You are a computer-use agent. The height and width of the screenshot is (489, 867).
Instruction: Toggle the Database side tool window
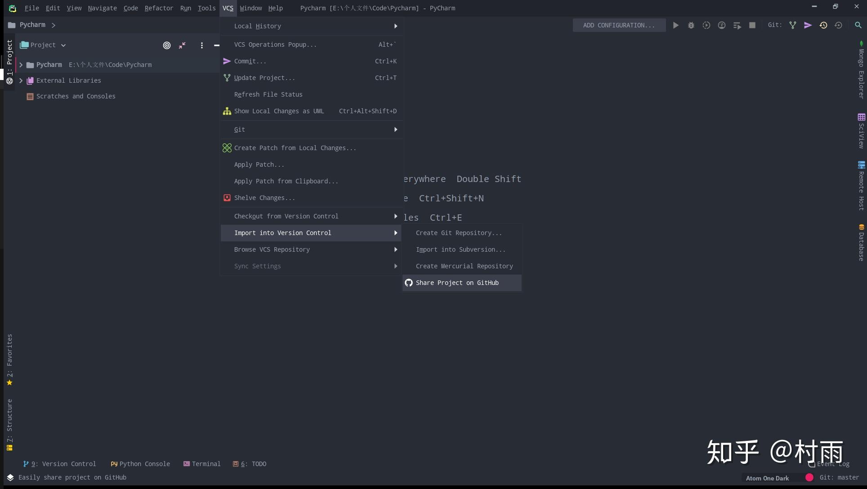861,243
